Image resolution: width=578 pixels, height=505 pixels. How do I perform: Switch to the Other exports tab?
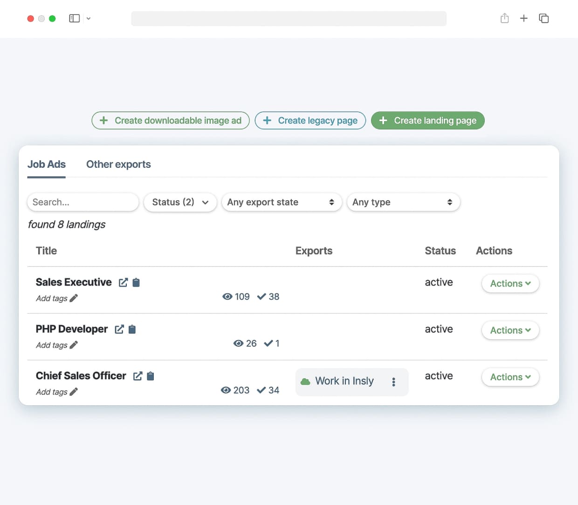coord(118,164)
